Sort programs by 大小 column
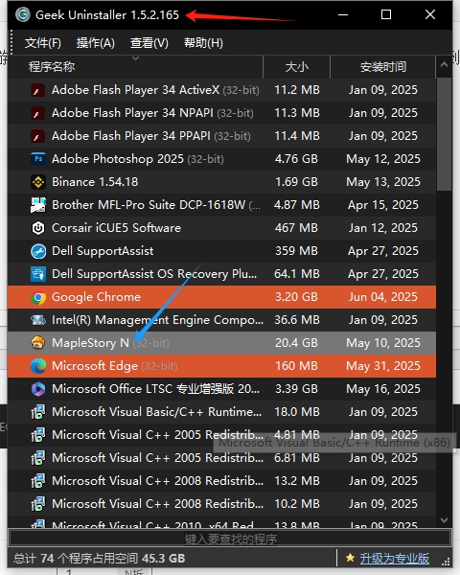This screenshot has width=460, height=575. pyautogui.click(x=297, y=67)
